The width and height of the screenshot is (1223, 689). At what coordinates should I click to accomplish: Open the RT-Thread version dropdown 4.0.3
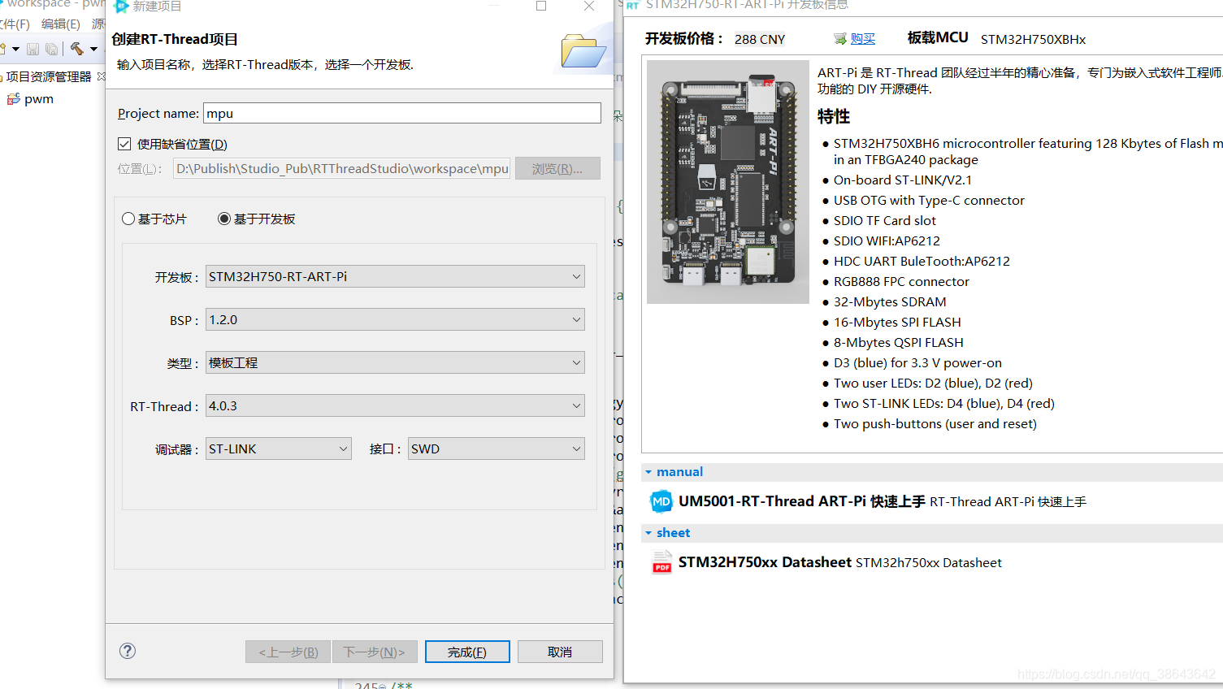pos(395,405)
